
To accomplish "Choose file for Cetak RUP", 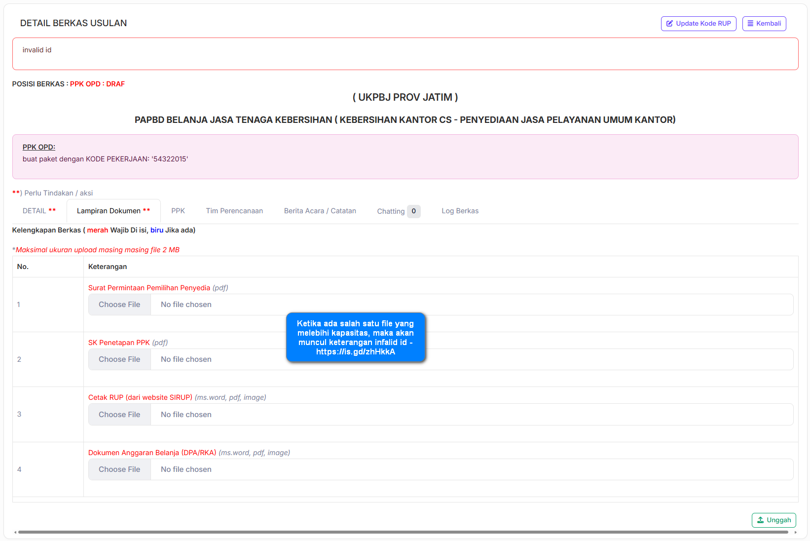I will 119,415.
